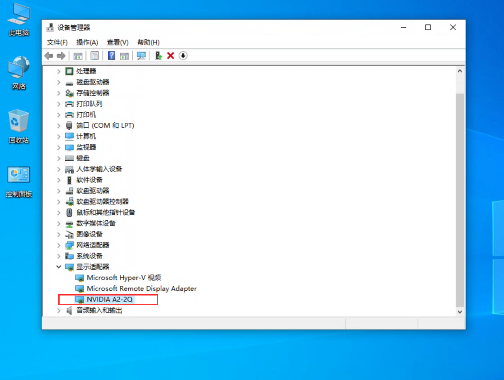Click the Back arrow toolbar icon
The width and height of the screenshot is (504, 380).
pyautogui.click(x=49, y=56)
